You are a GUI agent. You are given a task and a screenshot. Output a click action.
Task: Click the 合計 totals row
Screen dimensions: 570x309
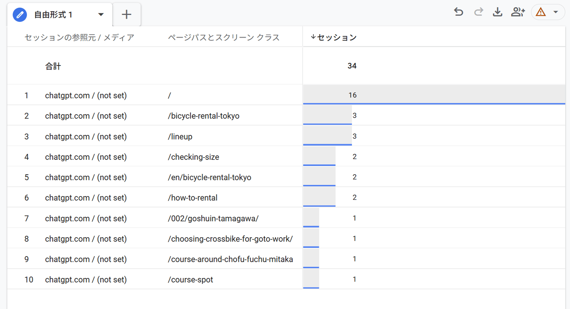[53, 66]
